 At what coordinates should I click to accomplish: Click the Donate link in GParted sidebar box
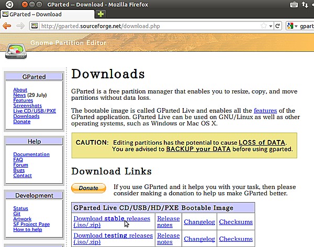pyautogui.click(x=22, y=122)
